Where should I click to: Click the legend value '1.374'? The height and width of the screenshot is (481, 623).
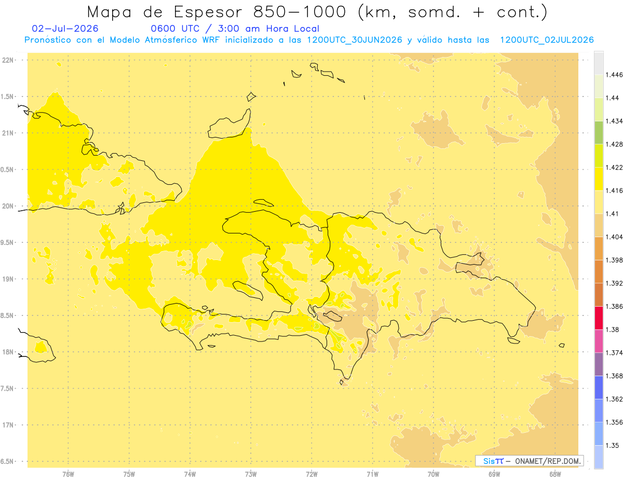[x=615, y=353]
